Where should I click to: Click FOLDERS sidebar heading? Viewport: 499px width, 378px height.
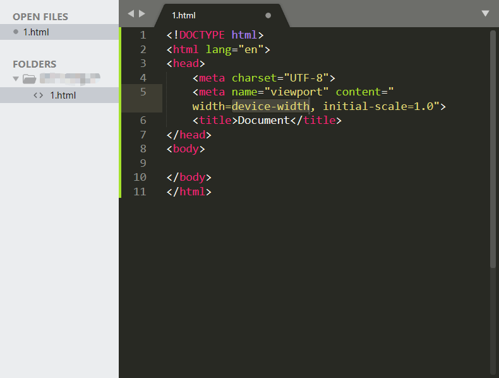coord(34,64)
